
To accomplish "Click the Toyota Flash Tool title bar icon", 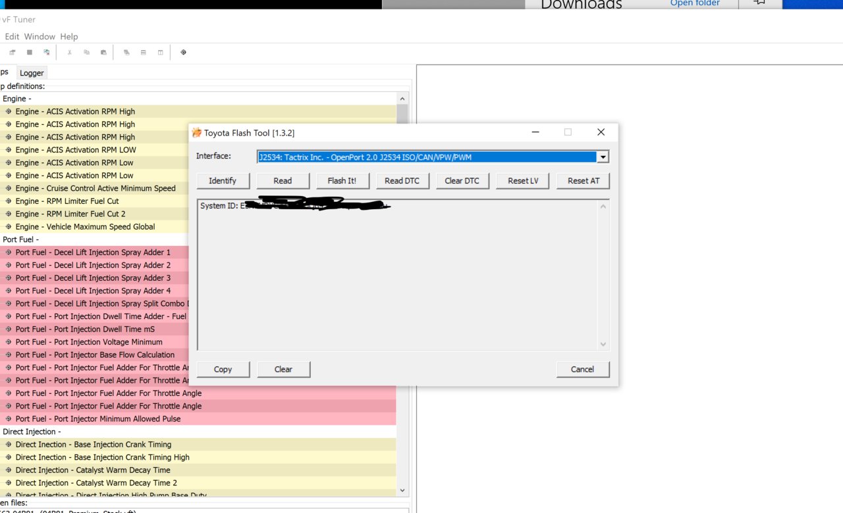I will click(196, 133).
